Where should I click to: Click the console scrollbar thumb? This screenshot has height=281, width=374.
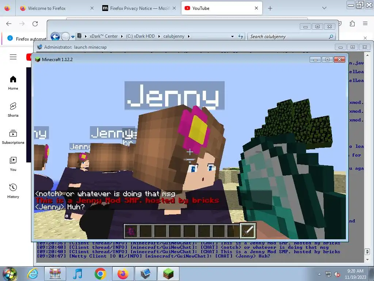coord(367,252)
